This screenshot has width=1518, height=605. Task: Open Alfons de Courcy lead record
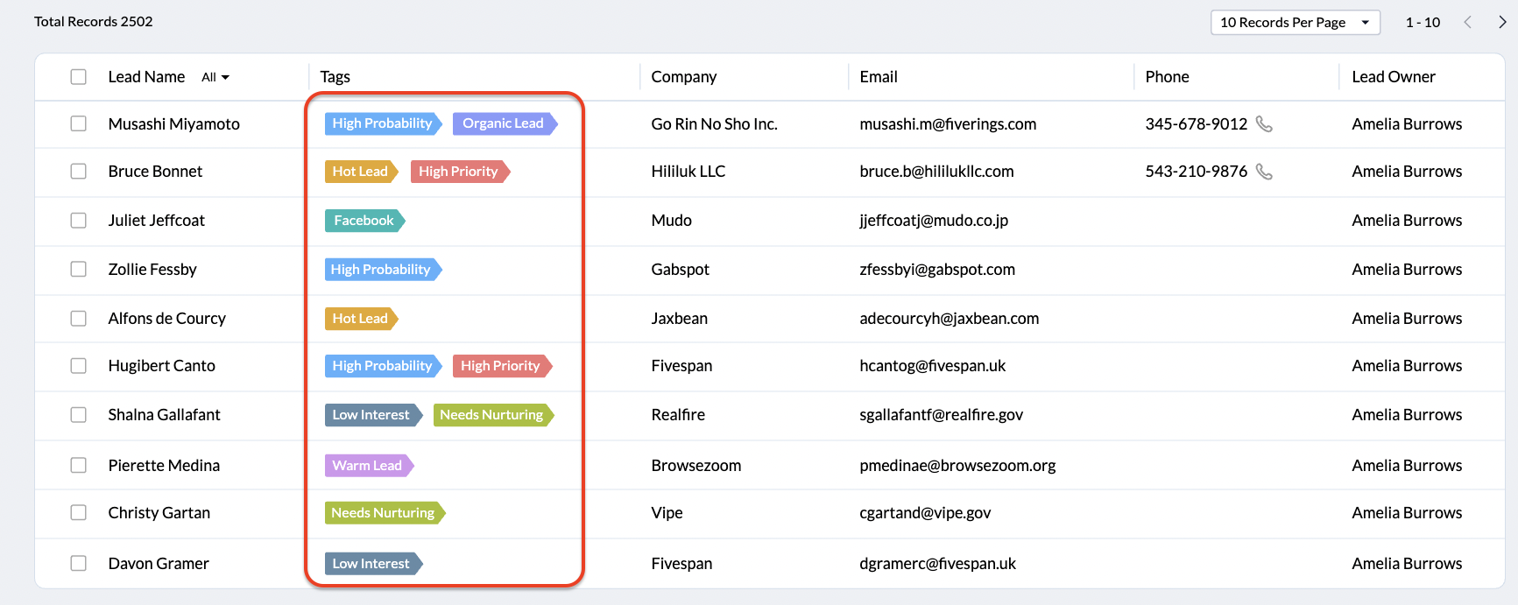click(x=166, y=318)
